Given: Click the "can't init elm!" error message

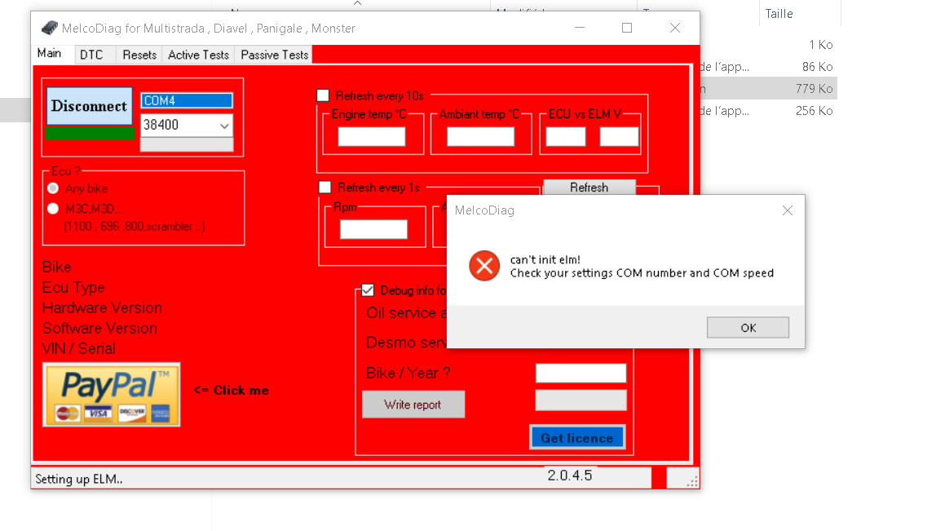Looking at the screenshot, I should coord(545,260).
